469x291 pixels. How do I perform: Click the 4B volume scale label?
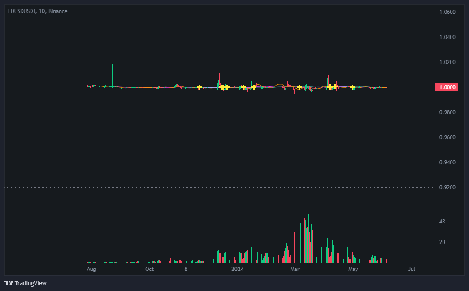coord(442,222)
